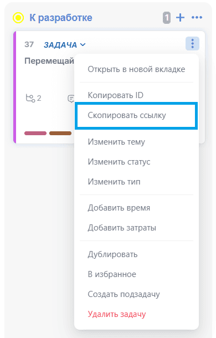Viewport: 216px width, 338px height.
Task: Click the comment bubble icon on card
Action: click(x=71, y=99)
